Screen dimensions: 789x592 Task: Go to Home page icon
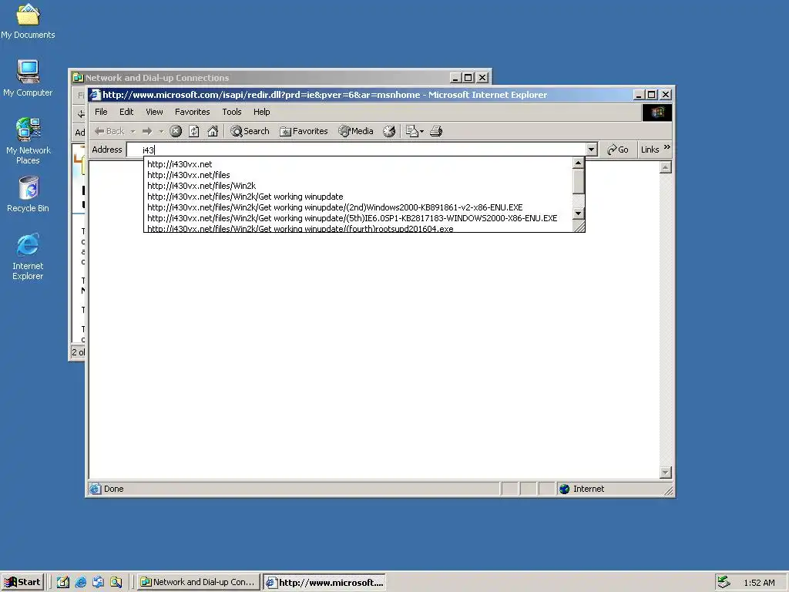pos(213,131)
